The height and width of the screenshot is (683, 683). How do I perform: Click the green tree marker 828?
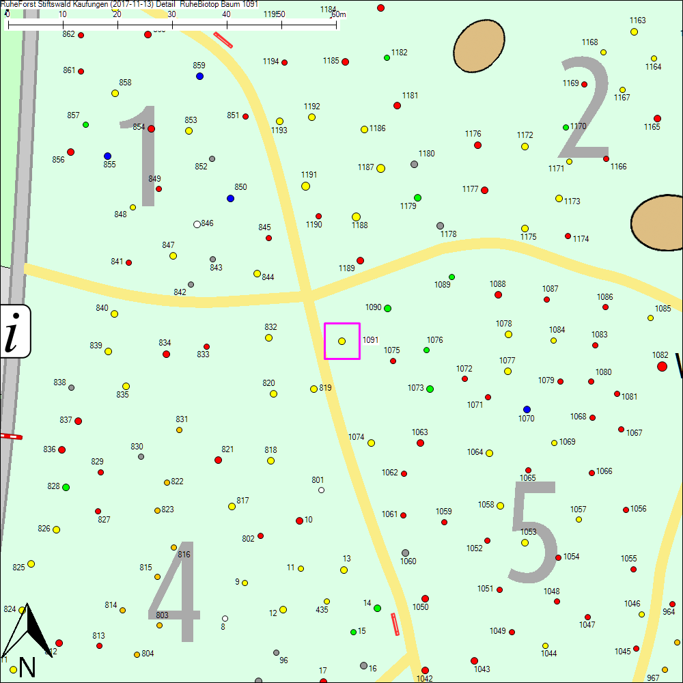tap(66, 488)
